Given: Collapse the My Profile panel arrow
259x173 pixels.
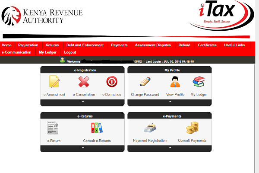Looking at the screenshot, I should 170,102.
